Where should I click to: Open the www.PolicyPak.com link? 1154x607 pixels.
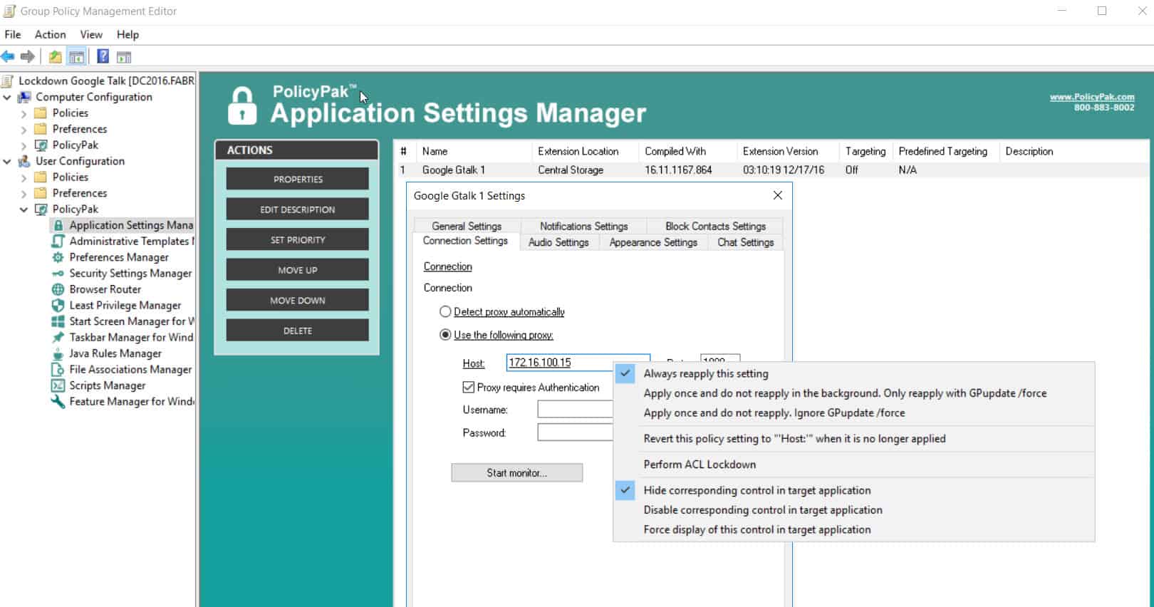click(x=1091, y=97)
